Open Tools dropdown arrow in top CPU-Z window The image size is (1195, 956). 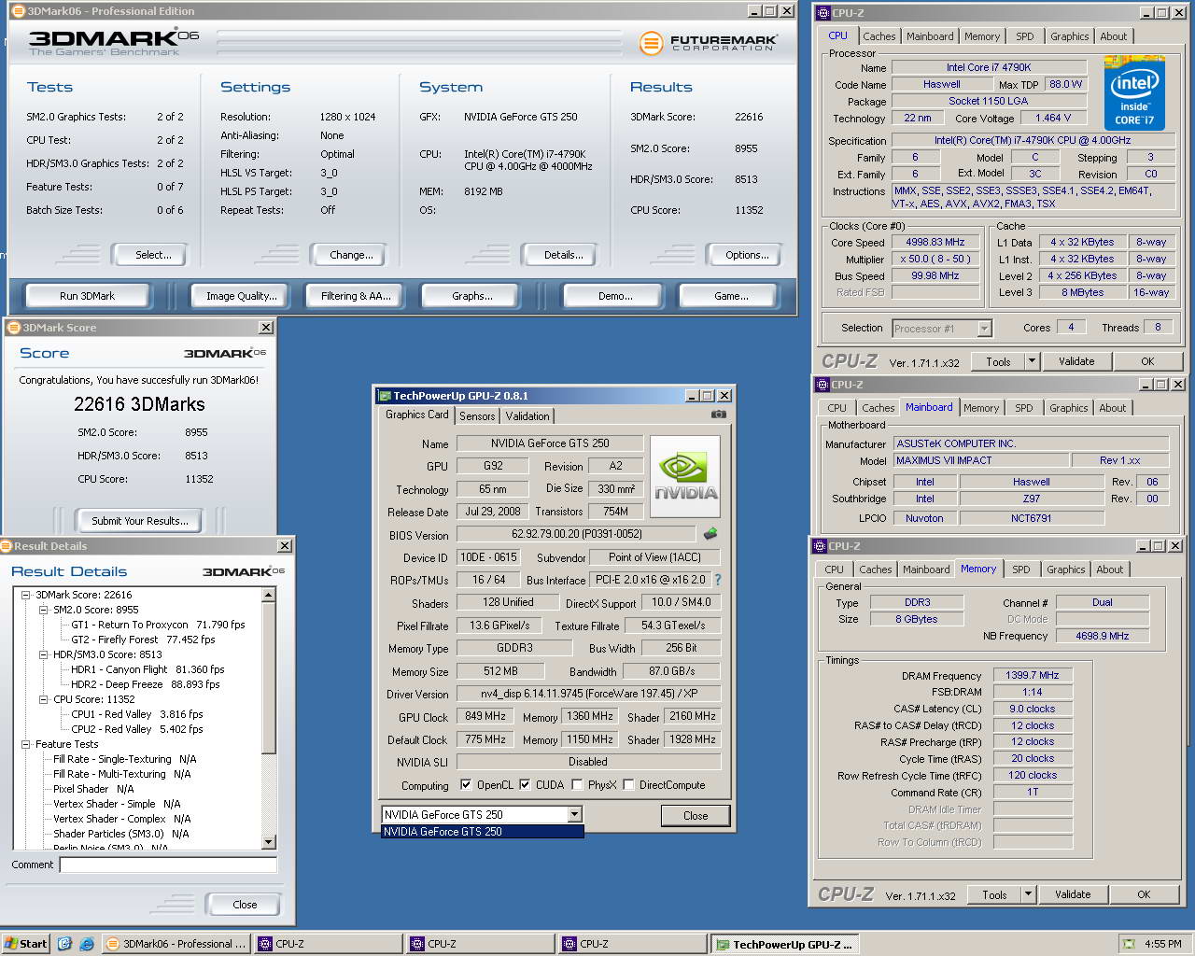[1032, 361]
